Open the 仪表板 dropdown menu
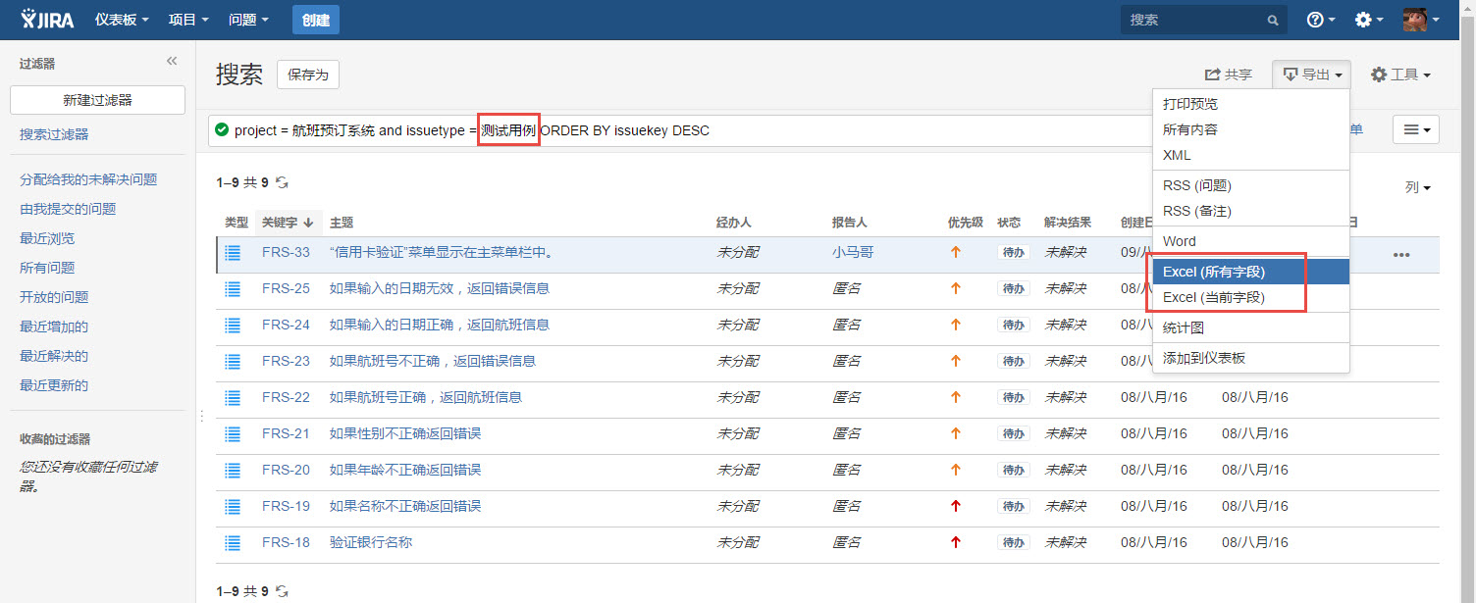 122,20
